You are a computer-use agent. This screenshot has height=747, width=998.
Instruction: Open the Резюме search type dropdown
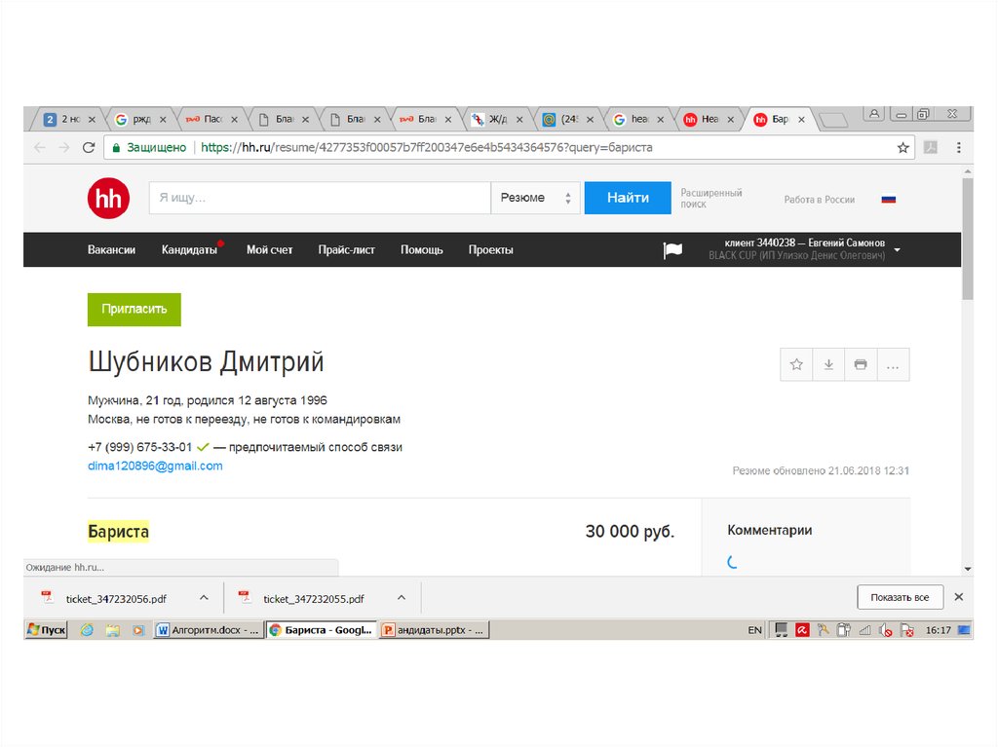pos(535,198)
